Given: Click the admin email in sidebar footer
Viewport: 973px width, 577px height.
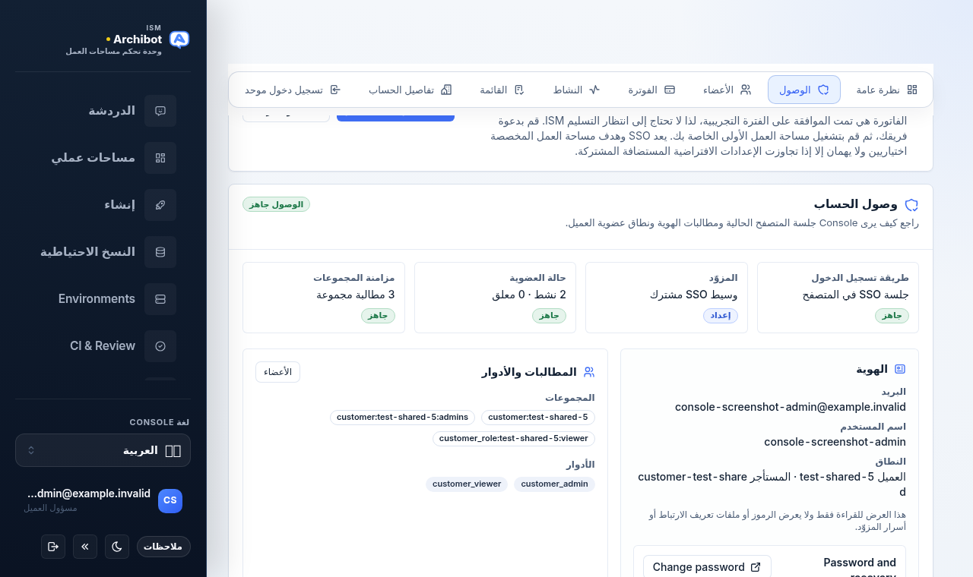Looking at the screenshot, I should 88,493.
